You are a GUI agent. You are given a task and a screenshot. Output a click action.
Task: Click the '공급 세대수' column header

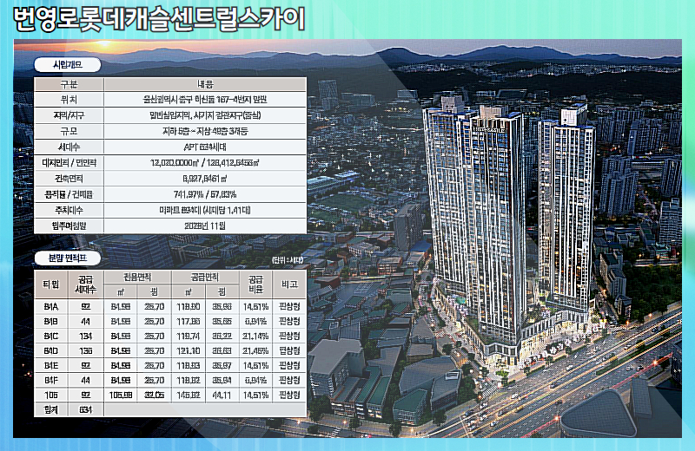pyautogui.click(x=86, y=284)
